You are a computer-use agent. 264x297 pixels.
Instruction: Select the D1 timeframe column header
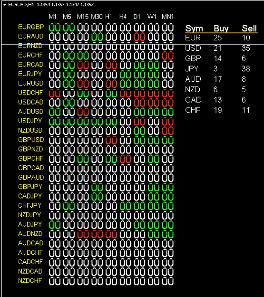tap(137, 17)
